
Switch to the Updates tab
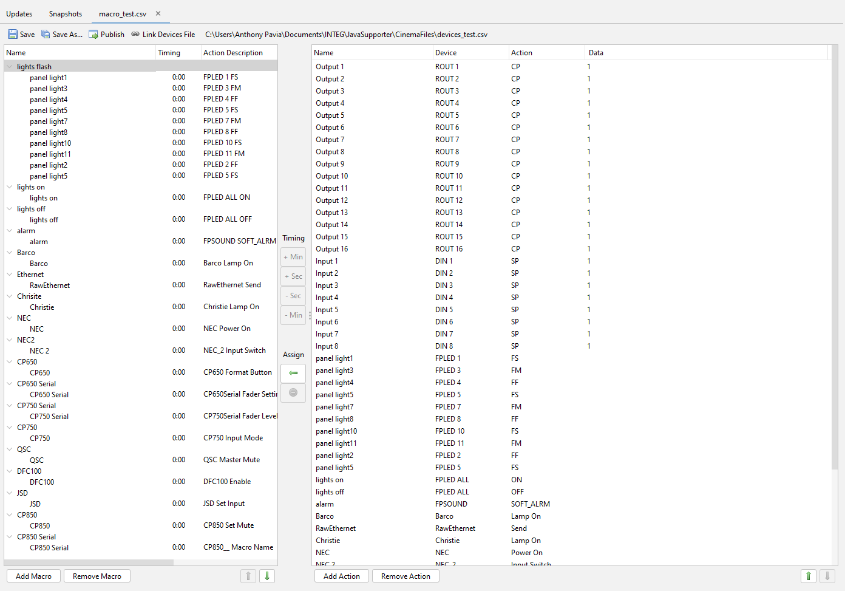[x=19, y=14]
